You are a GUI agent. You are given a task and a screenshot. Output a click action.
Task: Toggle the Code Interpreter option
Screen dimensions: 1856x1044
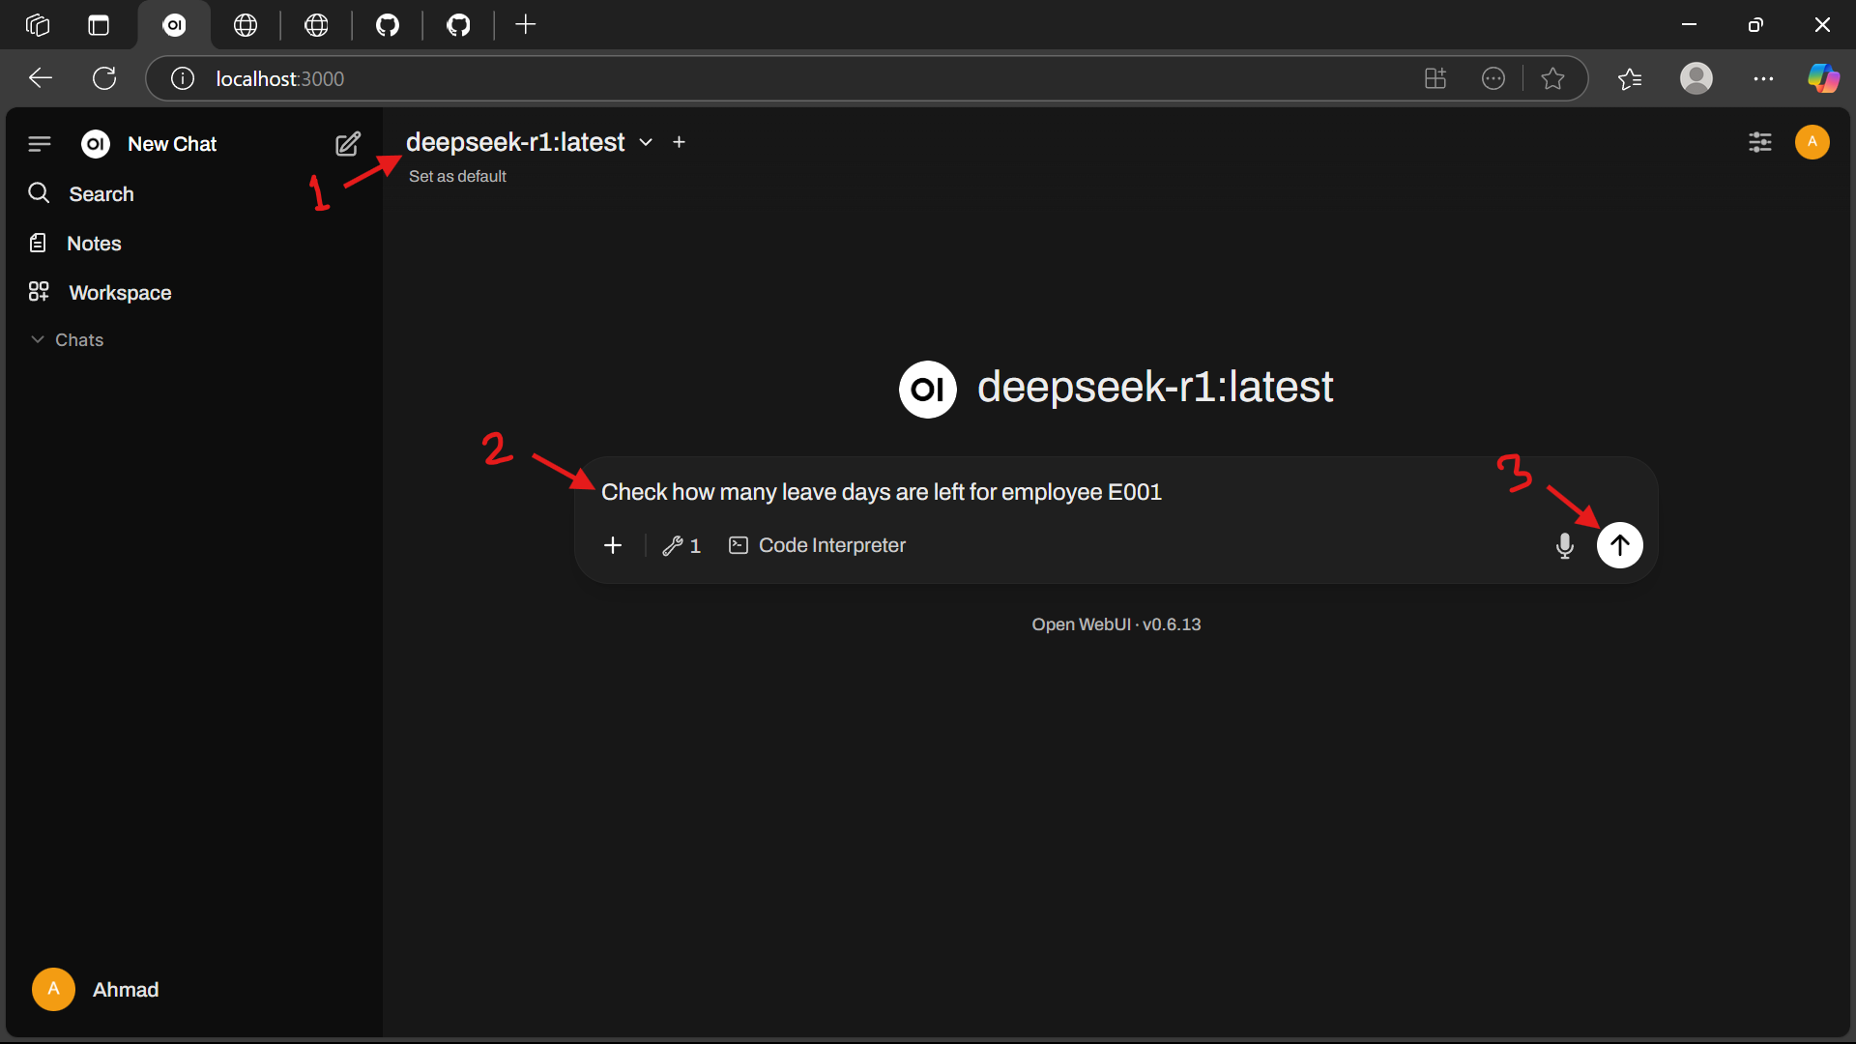tap(817, 546)
